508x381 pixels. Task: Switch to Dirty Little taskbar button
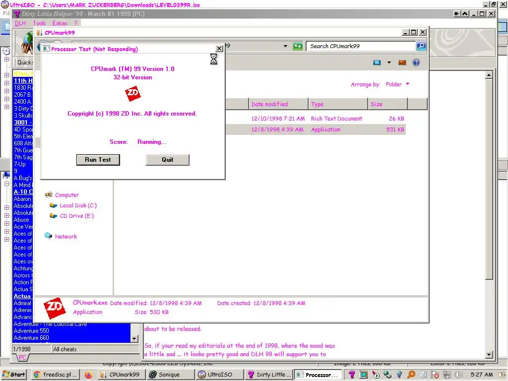pyautogui.click(x=269, y=375)
